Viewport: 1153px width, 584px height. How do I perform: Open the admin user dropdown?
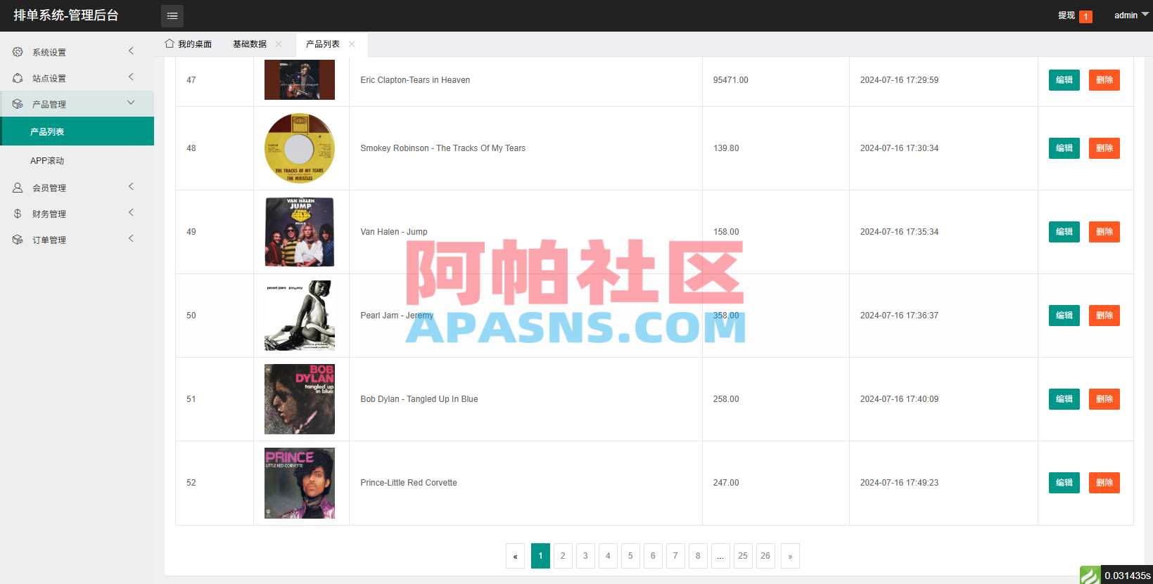coord(1131,15)
